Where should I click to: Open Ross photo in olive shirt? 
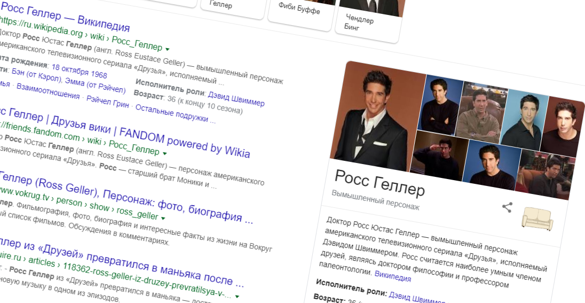point(481,112)
